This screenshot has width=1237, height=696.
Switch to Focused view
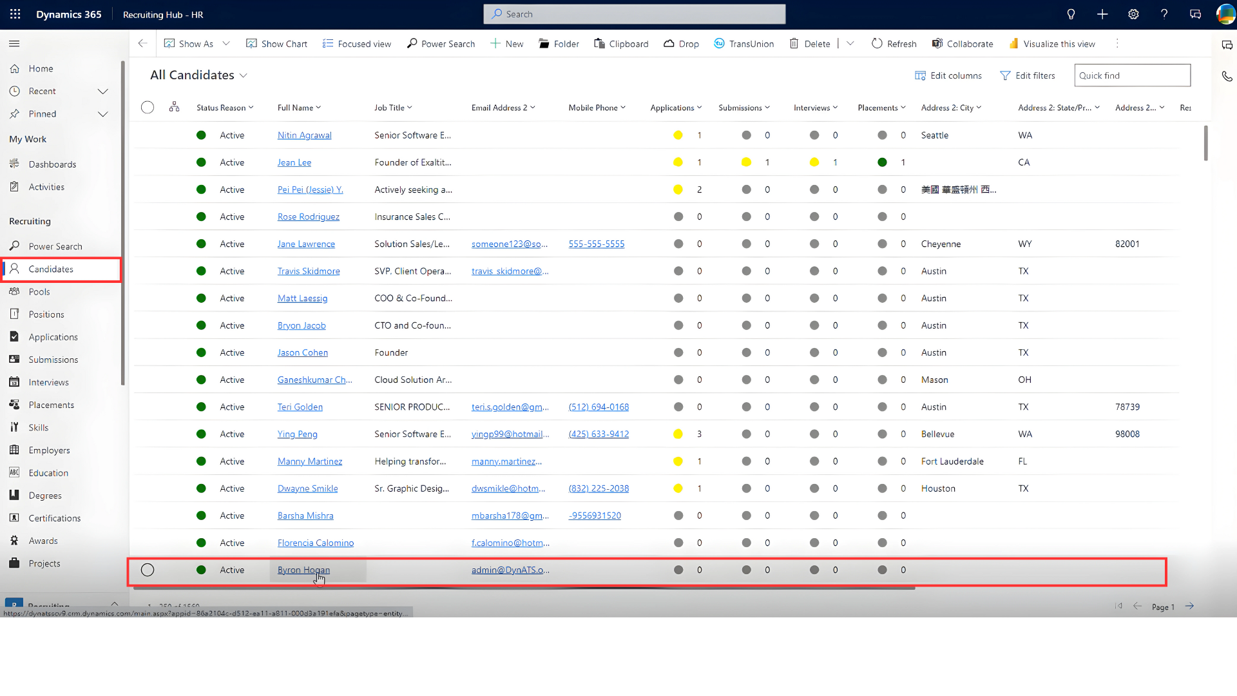tap(357, 44)
